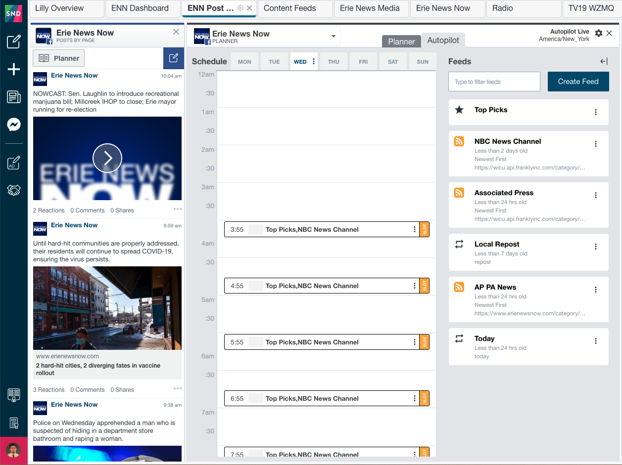This screenshot has height=465, width=622.
Task: Click the plus add icon in the sidebar
Action: [14, 70]
